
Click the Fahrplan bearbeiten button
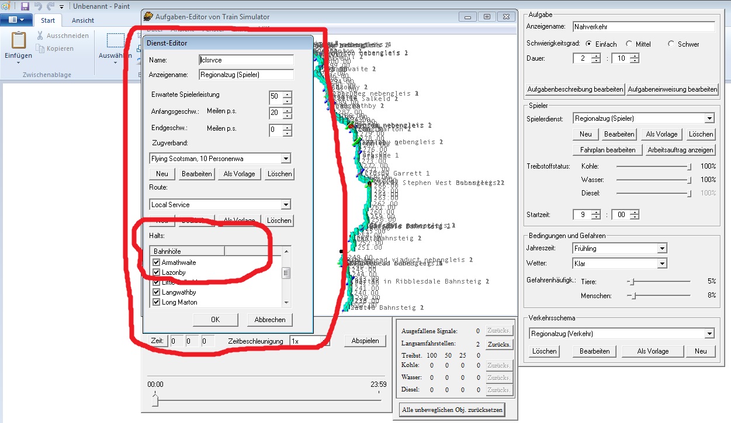tap(608, 150)
